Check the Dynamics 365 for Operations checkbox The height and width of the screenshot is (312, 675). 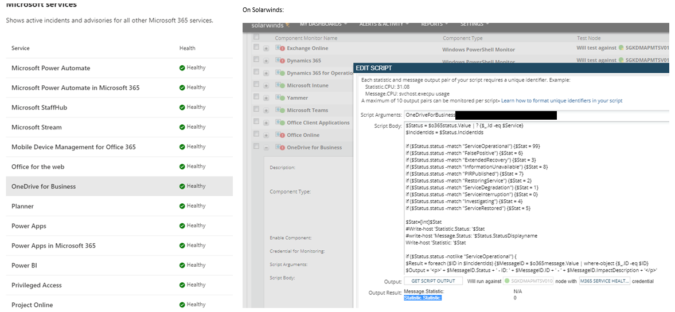tap(256, 72)
